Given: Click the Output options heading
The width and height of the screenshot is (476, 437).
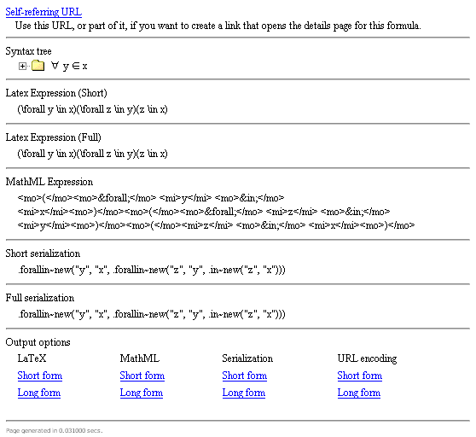Looking at the screenshot, I should 38,342.
